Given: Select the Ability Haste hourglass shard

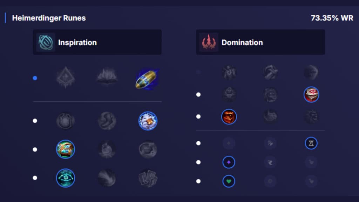Looking at the screenshot, I should pyautogui.click(x=311, y=143).
